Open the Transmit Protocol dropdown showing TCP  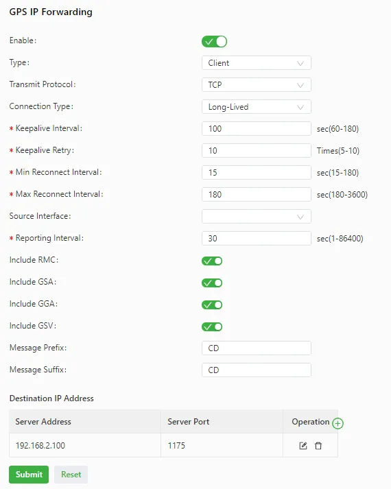pyautogui.click(x=257, y=85)
